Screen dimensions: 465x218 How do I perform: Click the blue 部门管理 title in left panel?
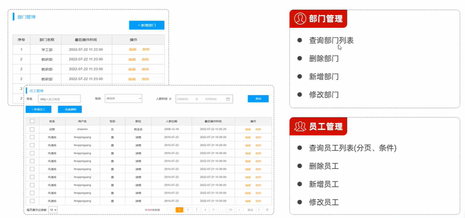27,17
